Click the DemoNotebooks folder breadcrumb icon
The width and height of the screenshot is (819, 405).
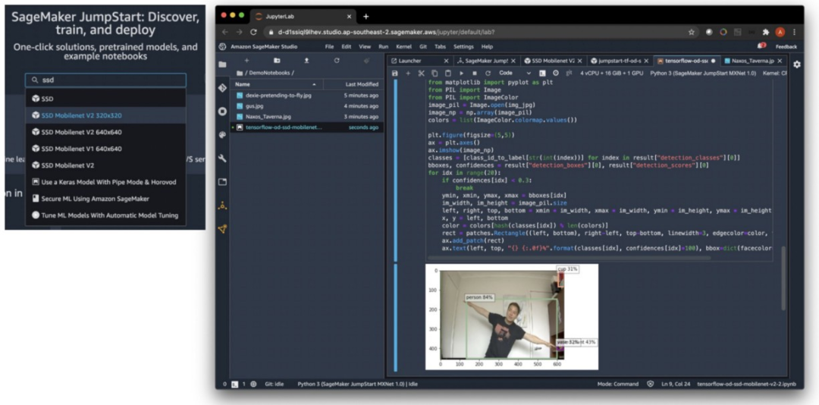pos(240,73)
